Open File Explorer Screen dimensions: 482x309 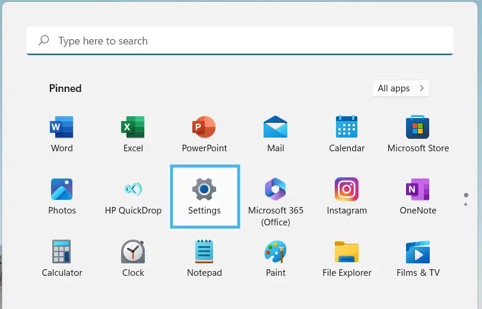click(347, 259)
